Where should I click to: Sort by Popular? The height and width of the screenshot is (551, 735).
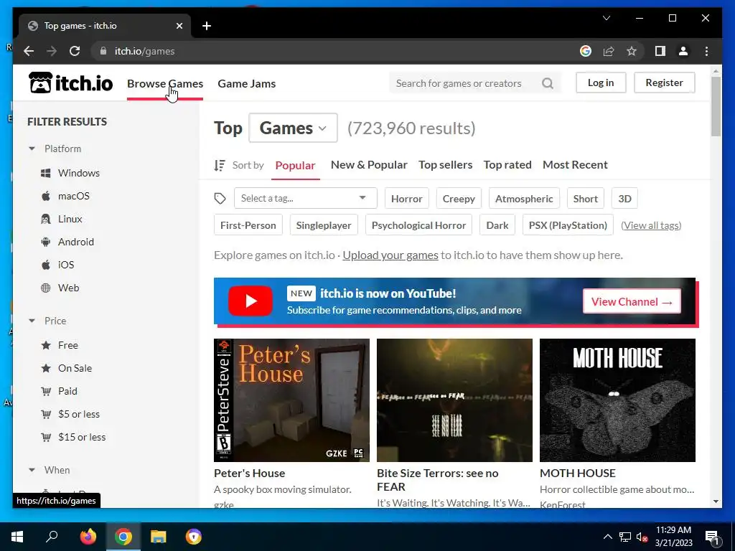coord(295,166)
